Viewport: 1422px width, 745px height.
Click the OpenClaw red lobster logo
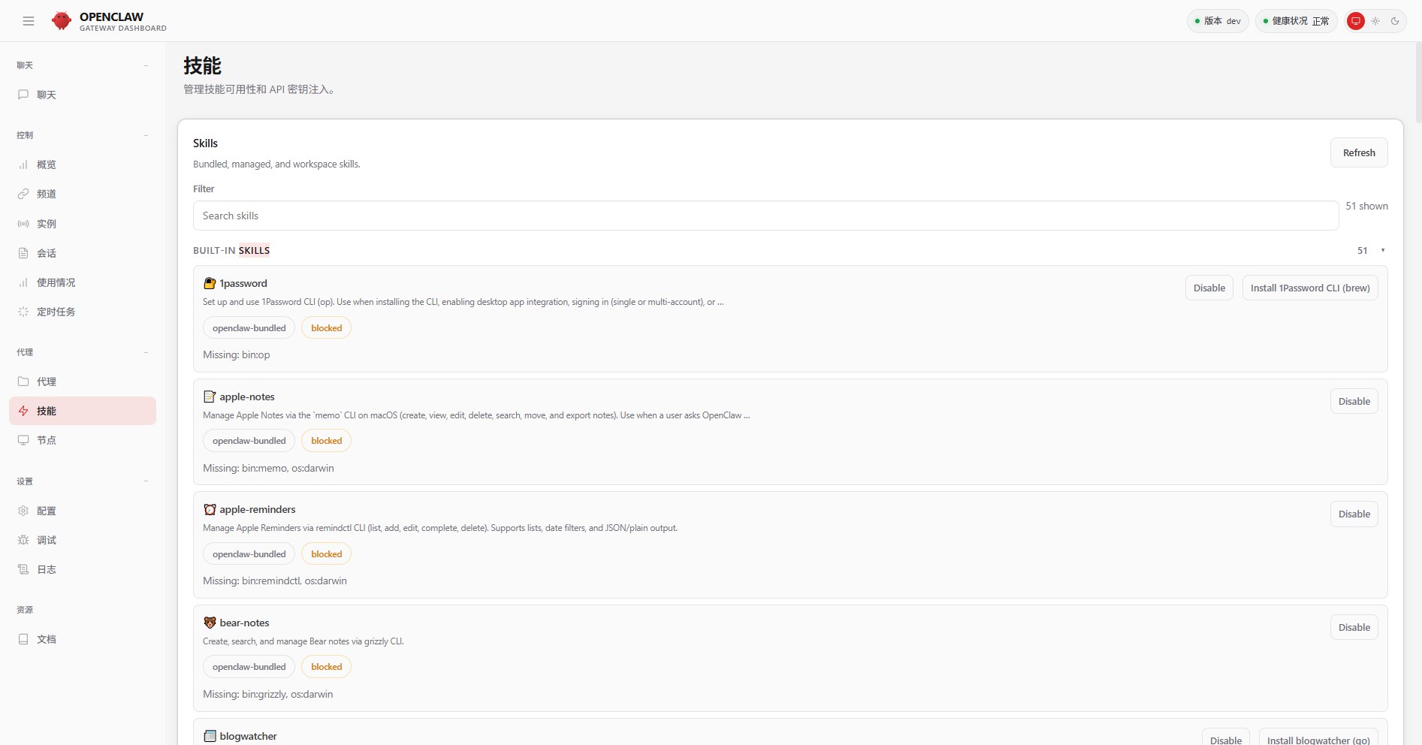(62, 21)
